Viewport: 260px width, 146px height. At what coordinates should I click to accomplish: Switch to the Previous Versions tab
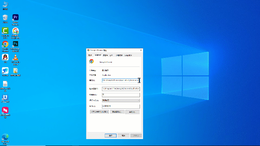pos(128,55)
